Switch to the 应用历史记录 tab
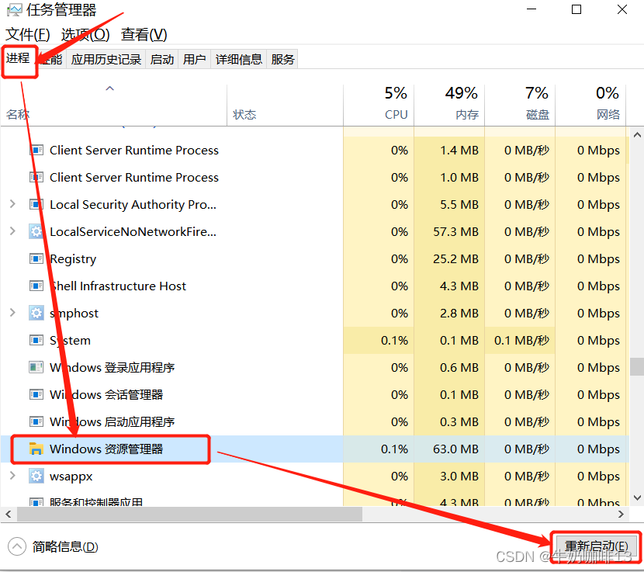 (106, 60)
